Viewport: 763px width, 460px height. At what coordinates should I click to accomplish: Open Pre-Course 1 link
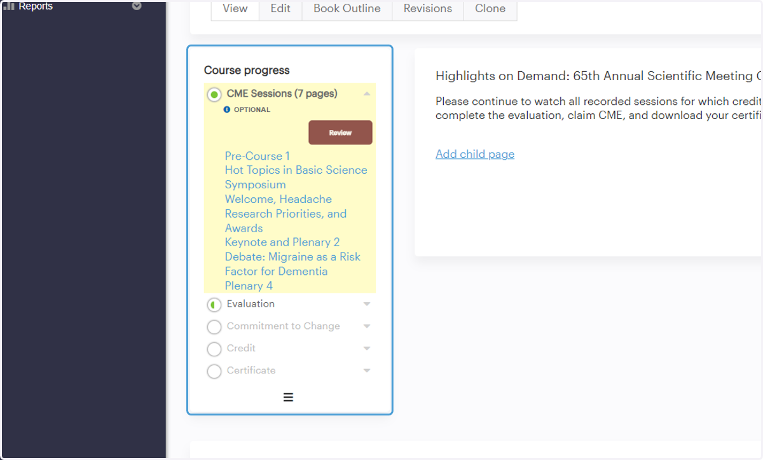pos(258,156)
